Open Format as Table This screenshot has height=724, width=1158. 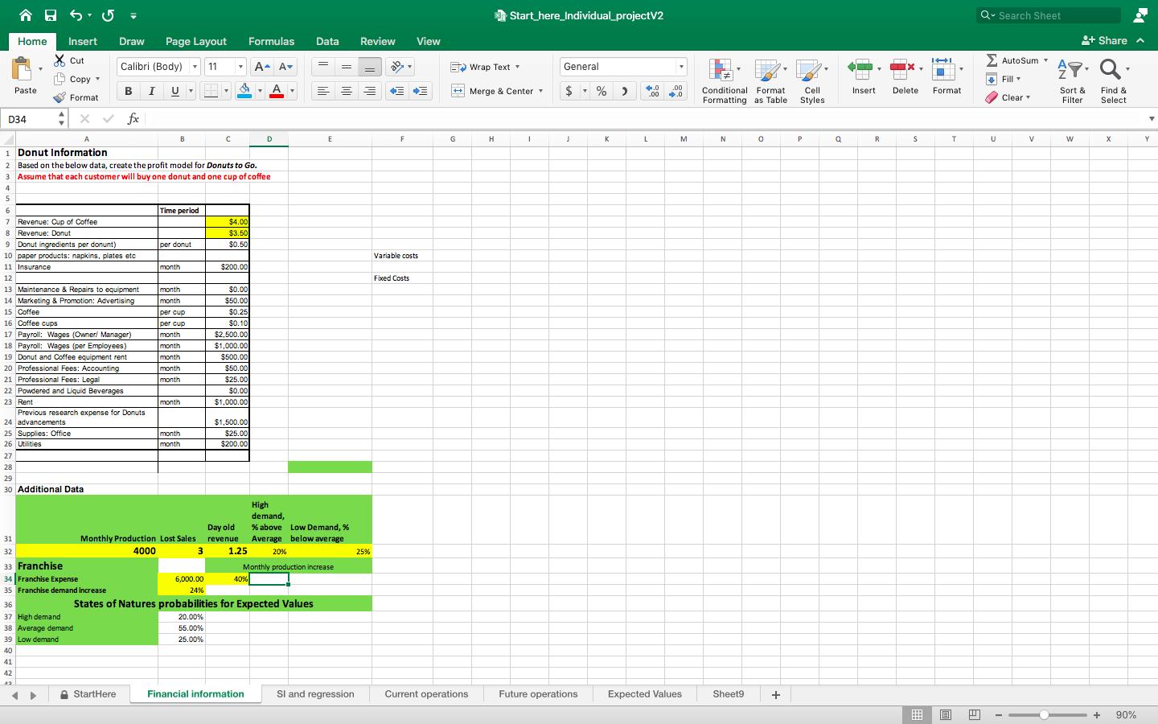point(770,80)
